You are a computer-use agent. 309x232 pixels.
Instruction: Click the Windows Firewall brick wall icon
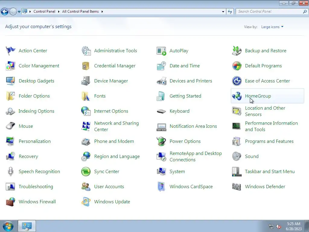11,202
